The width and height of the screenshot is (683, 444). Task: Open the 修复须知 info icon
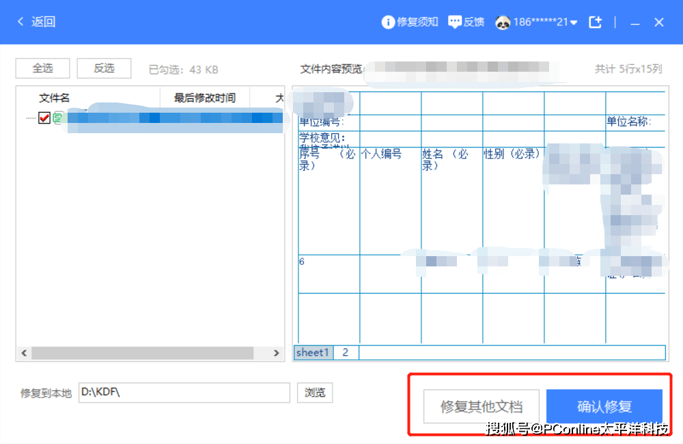coord(388,22)
